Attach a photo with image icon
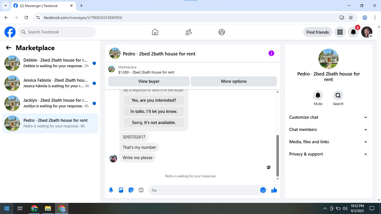This screenshot has height=214, width=381. (x=121, y=190)
